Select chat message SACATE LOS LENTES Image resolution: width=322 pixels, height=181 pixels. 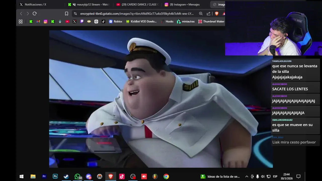point(290,89)
